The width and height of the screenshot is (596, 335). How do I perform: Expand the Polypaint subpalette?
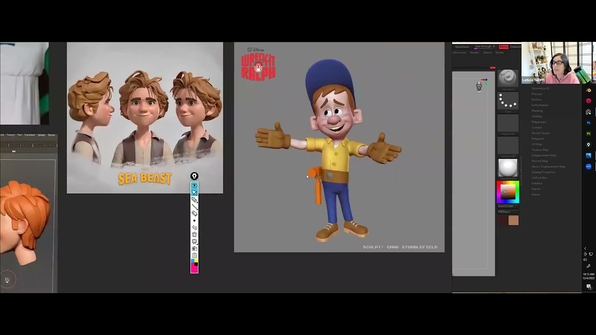[x=538, y=139]
